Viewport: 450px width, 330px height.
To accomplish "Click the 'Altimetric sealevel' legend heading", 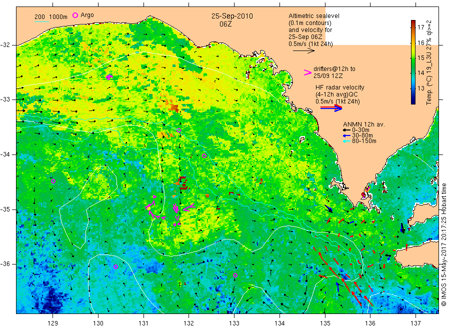I will (x=314, y=16).
